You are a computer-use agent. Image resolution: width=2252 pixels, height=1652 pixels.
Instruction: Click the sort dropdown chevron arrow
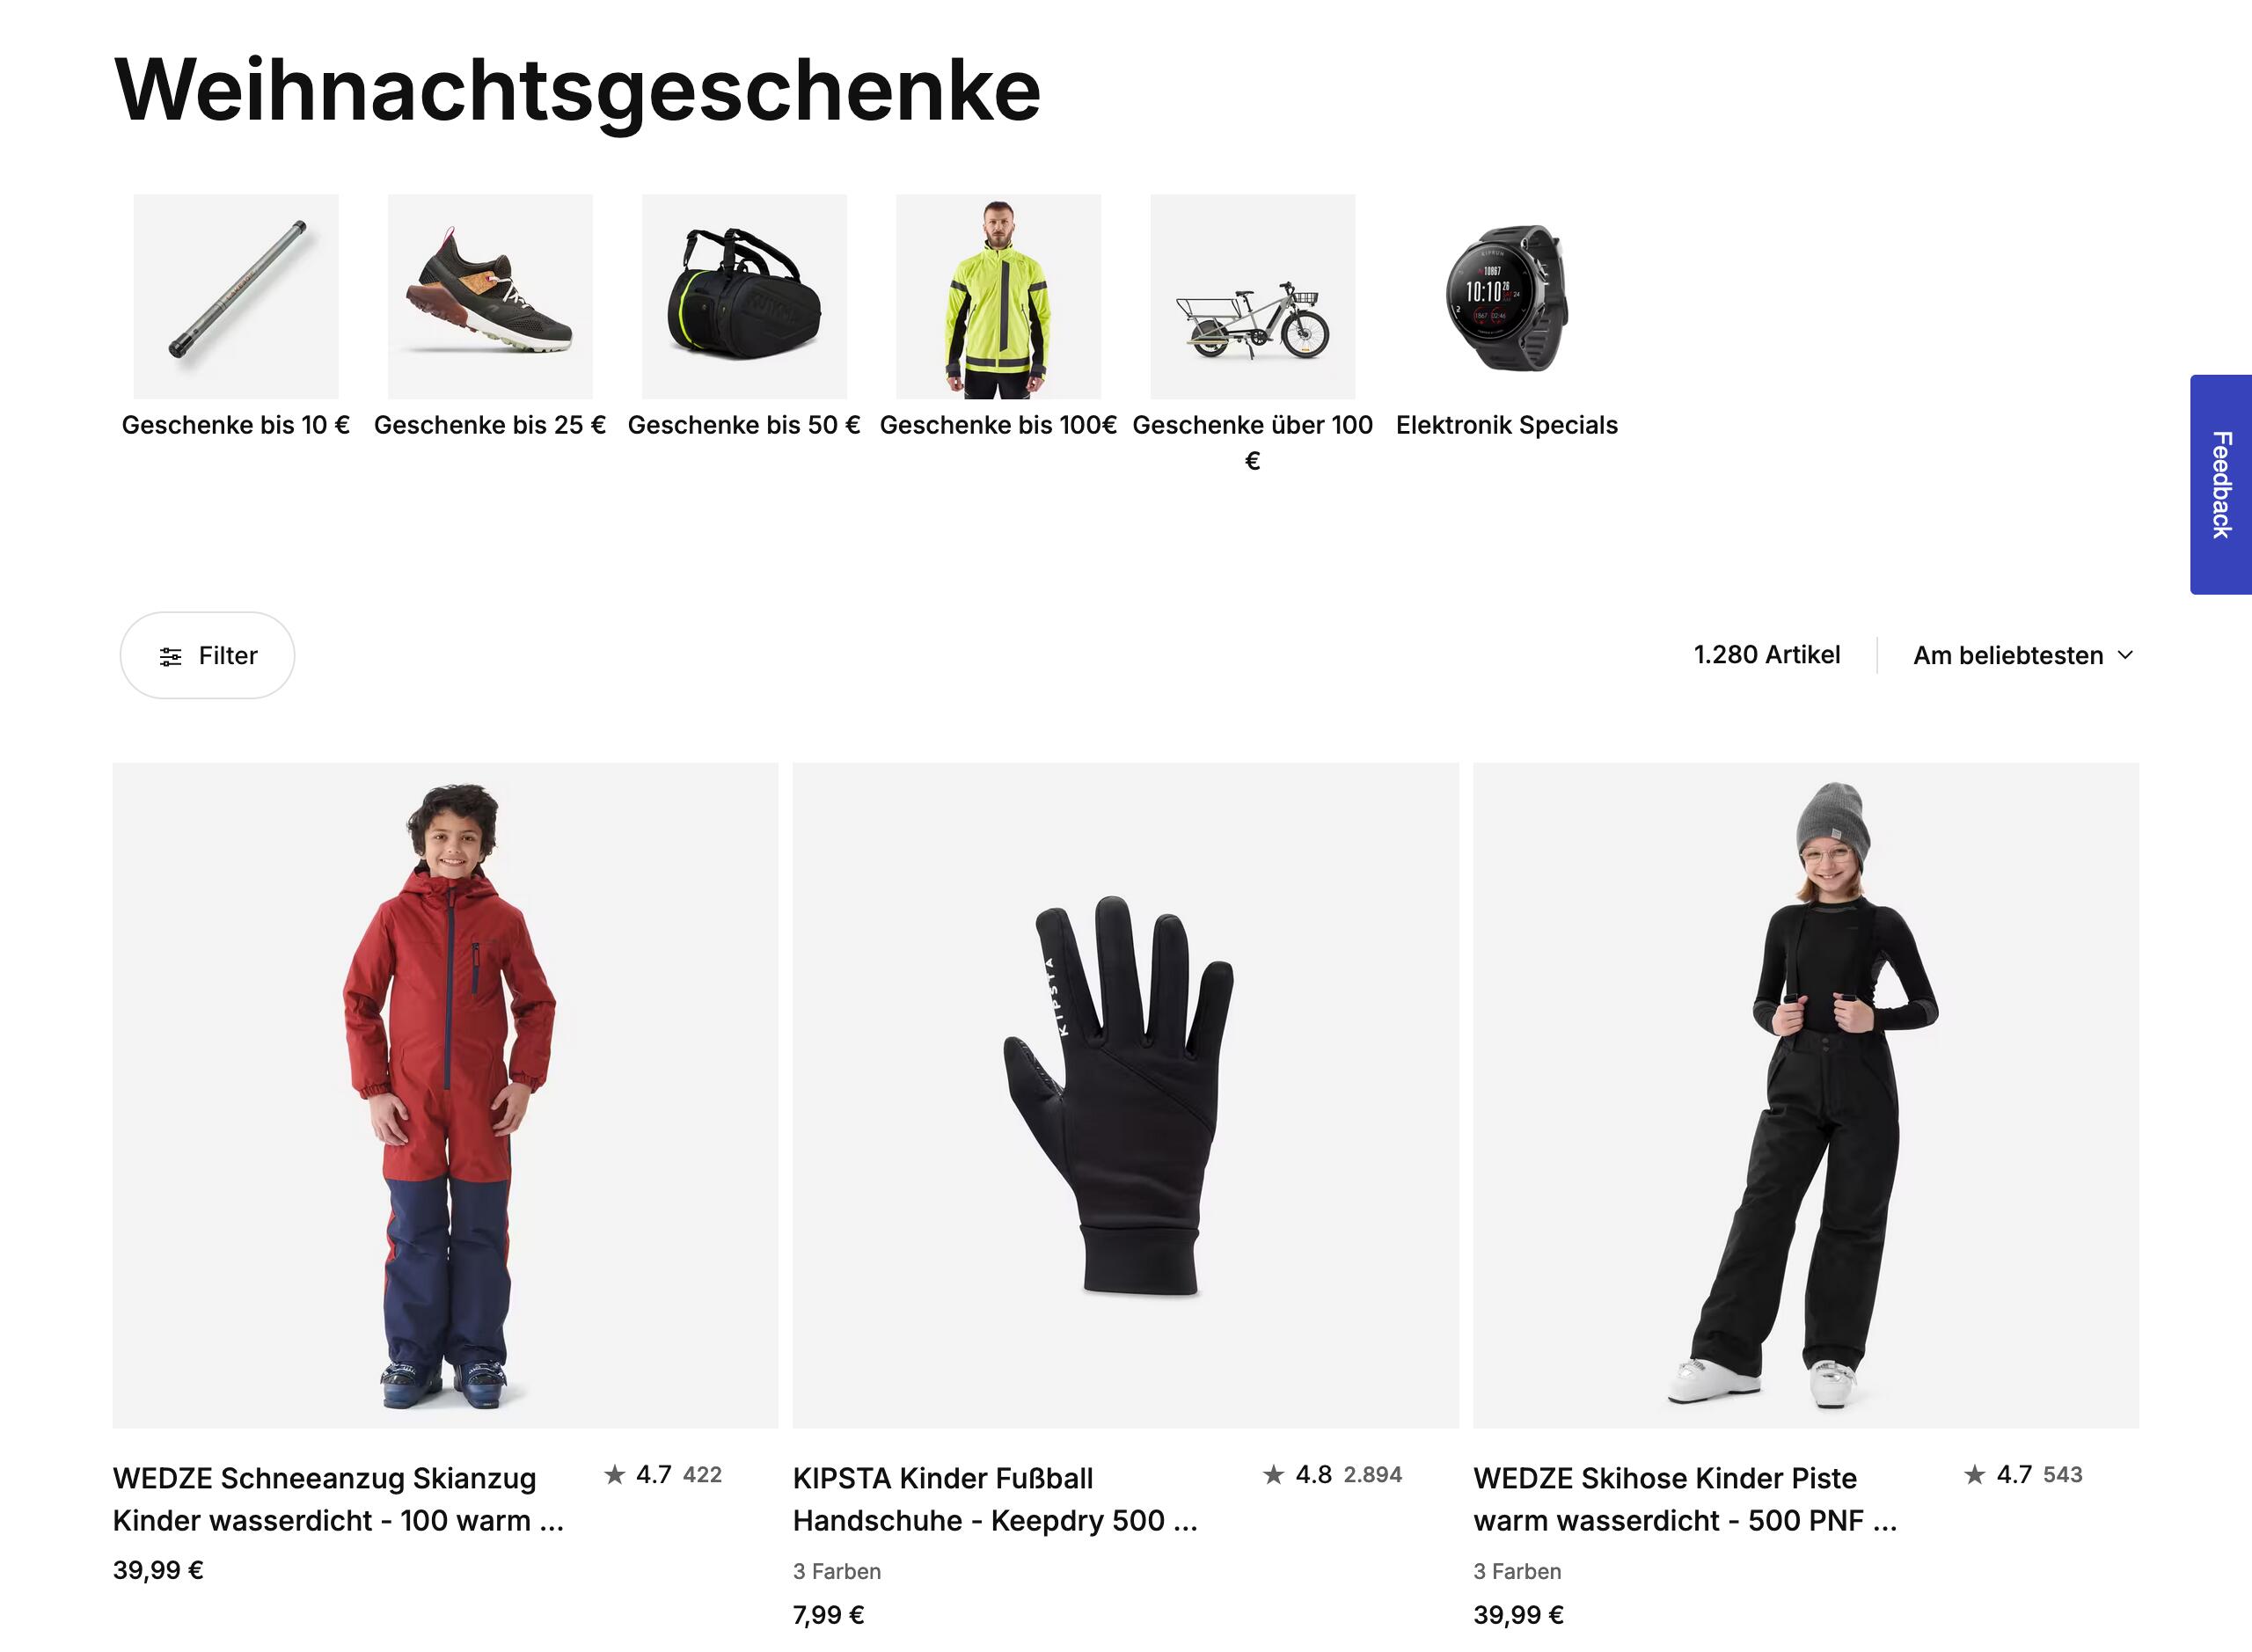pos(2125,655)
